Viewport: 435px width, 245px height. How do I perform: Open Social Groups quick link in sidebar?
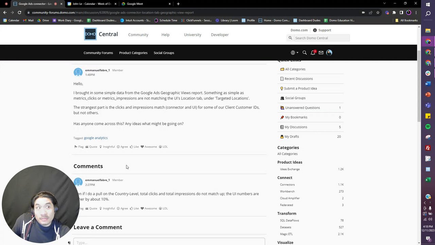(293, 98)
